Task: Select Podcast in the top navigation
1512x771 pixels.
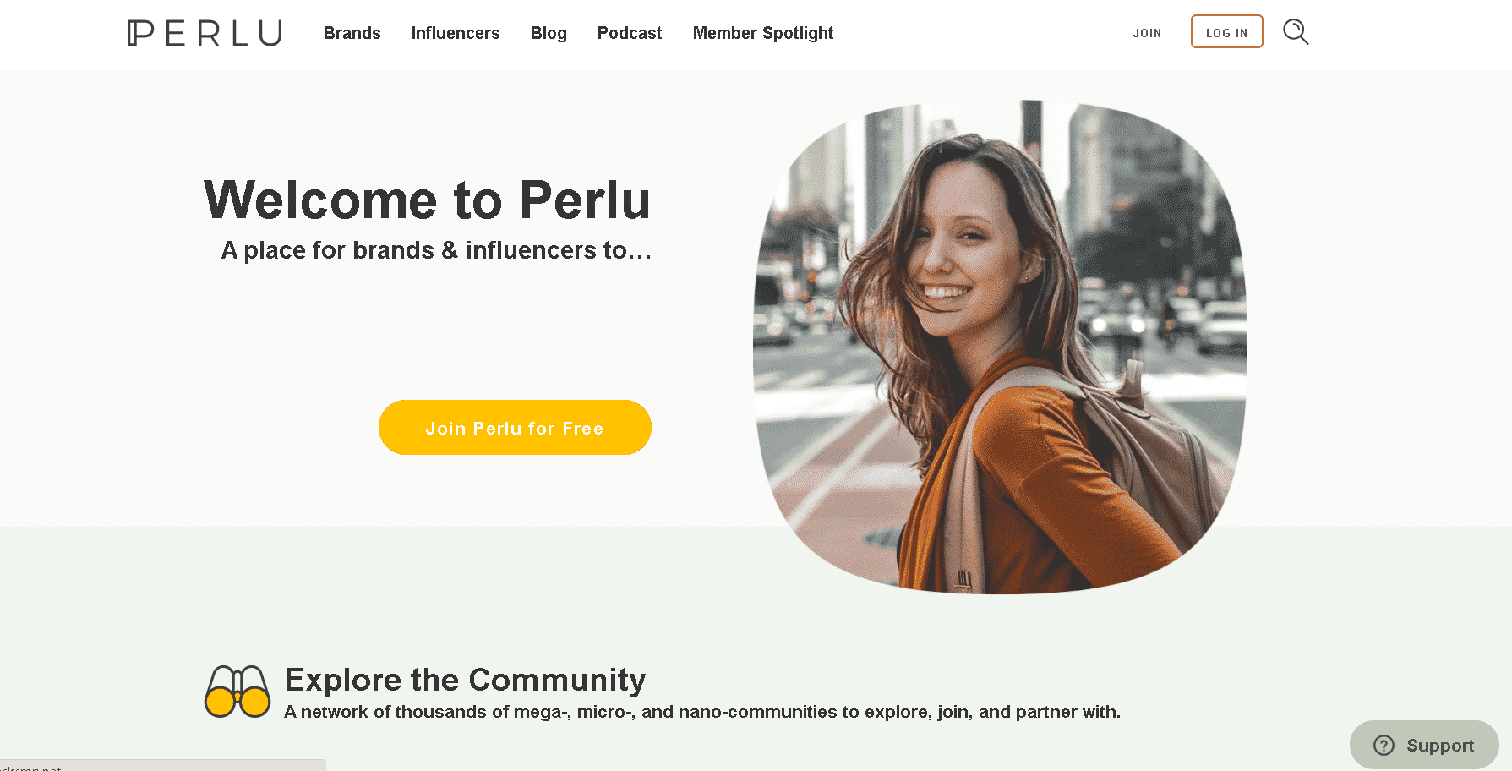Action: click(x=630, y=33)
